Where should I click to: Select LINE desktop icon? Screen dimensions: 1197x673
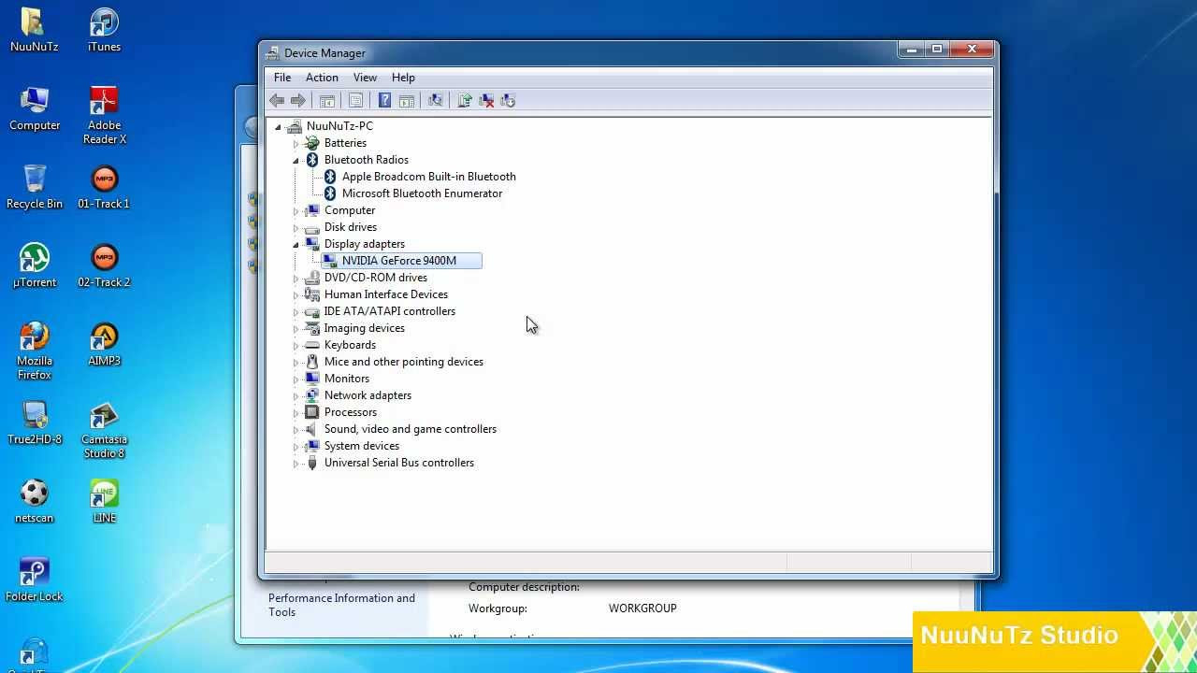[104, 502]
